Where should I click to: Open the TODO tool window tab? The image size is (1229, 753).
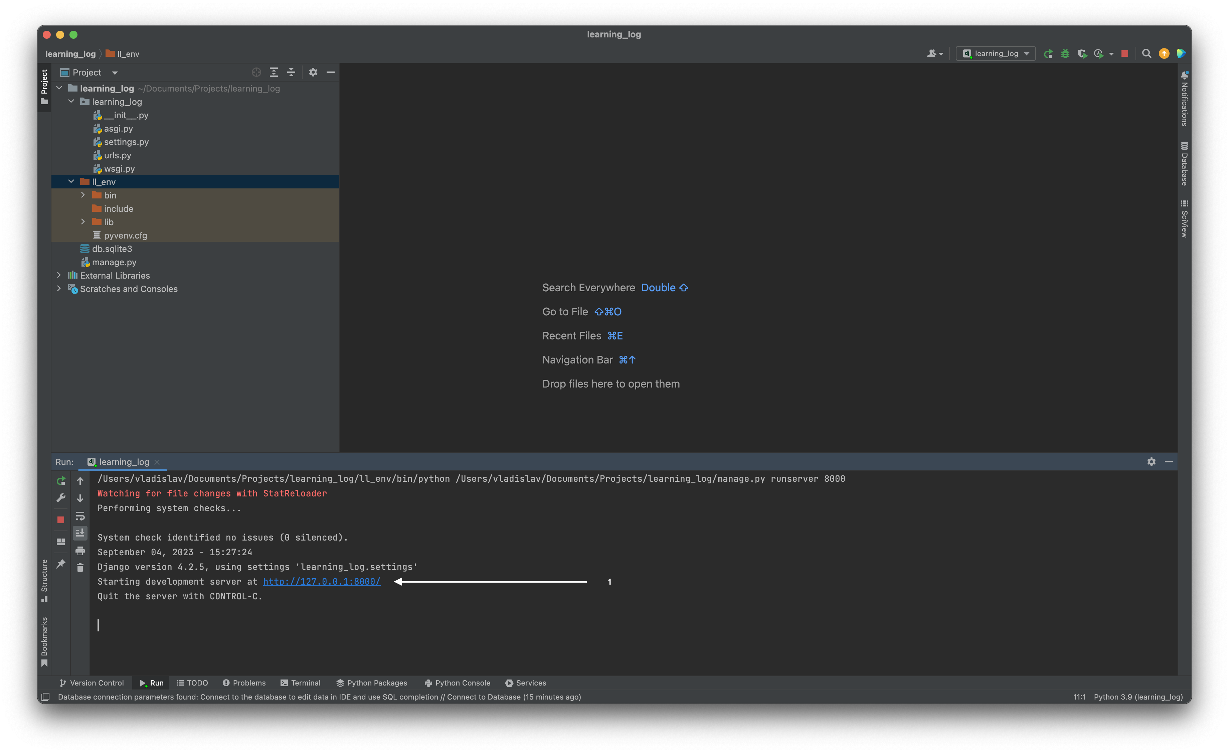[x=192, y=683]
